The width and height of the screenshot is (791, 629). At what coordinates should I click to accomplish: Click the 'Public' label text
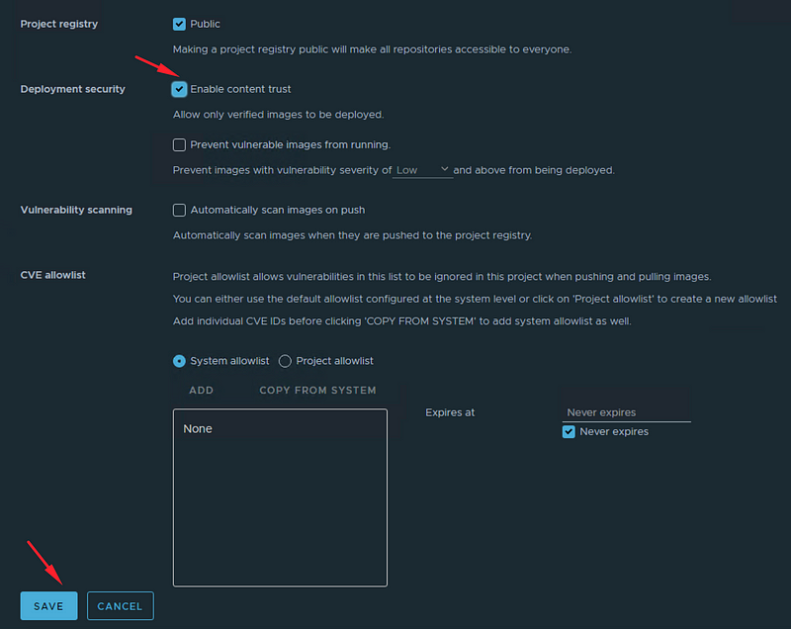tap(205, 24)
